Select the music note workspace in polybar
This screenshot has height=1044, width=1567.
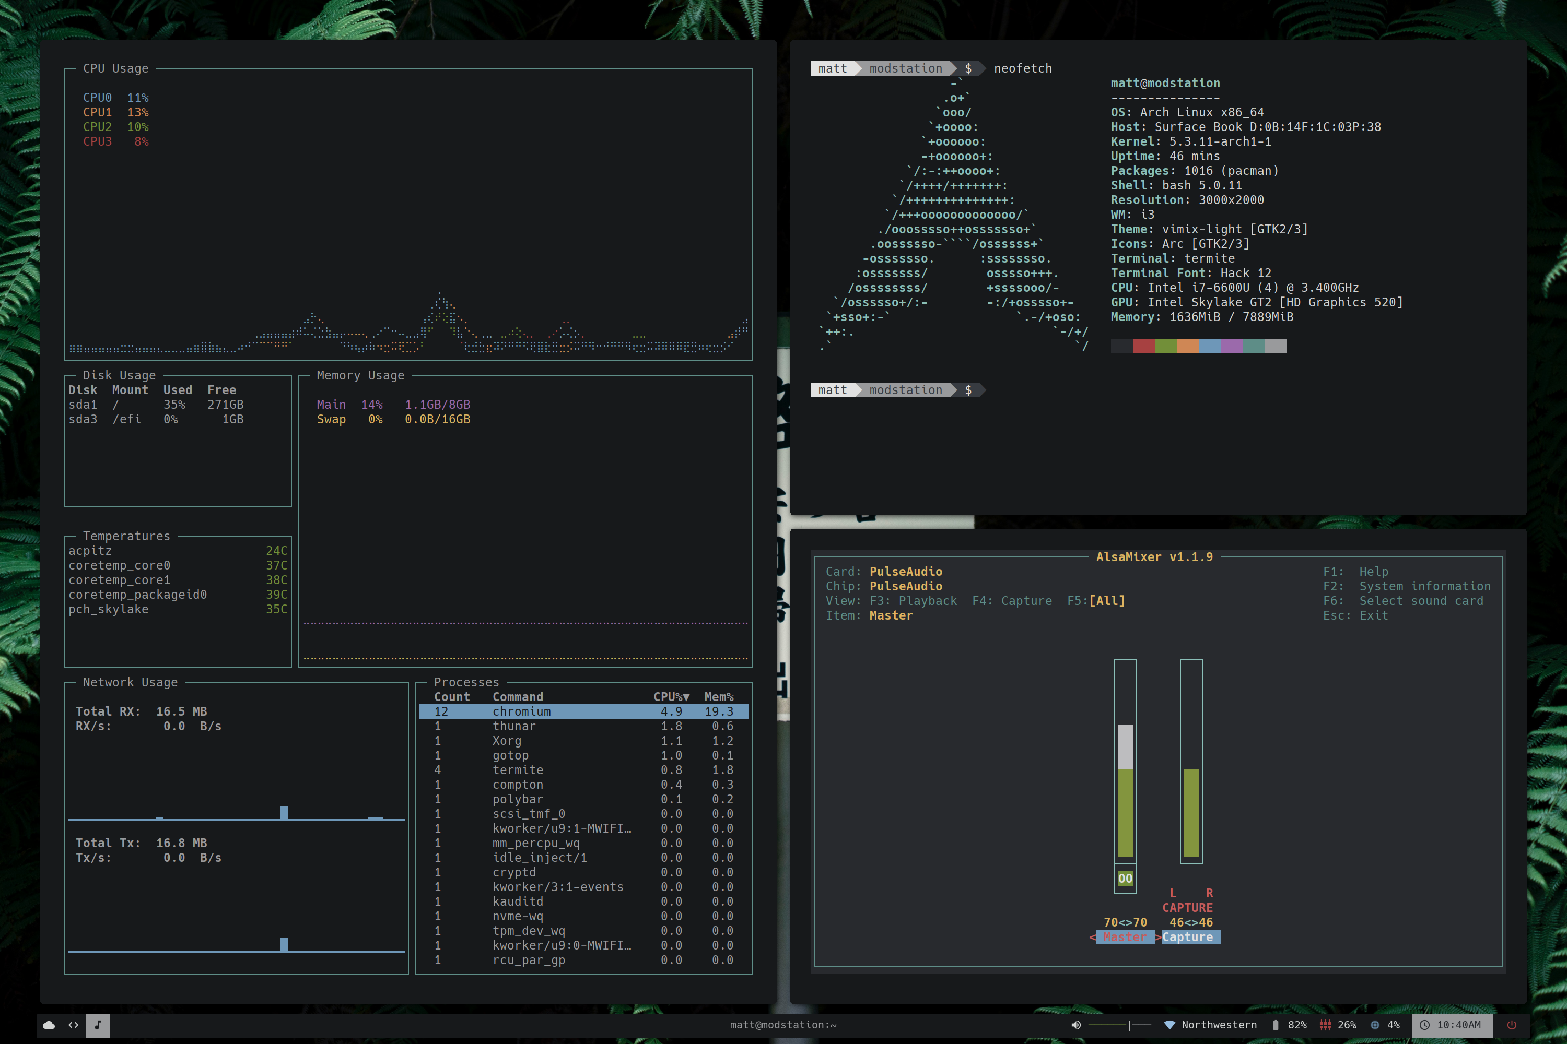(x=98, y=1025)
